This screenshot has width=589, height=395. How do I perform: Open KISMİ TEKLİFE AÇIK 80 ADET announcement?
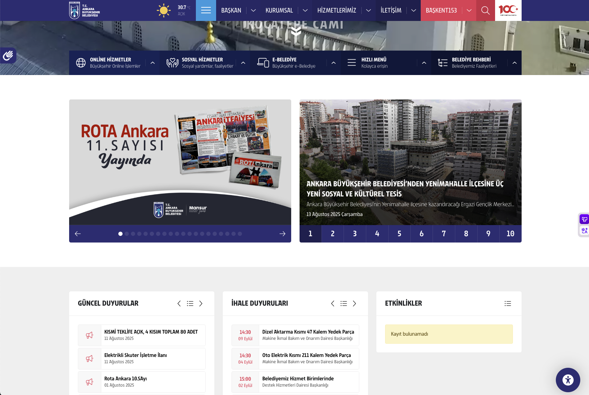pyautogui.click(x=151, y=332)
